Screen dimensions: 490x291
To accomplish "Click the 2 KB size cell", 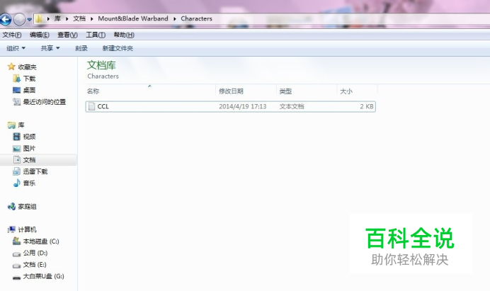I will tap(367, 106).
